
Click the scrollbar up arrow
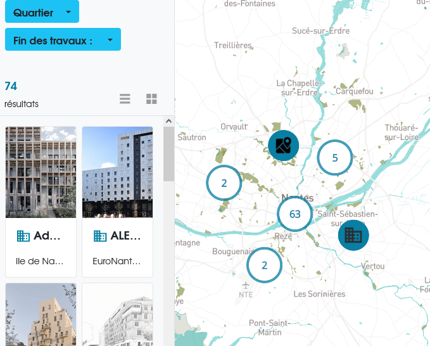pyautogui.click(x=168, y=121)
